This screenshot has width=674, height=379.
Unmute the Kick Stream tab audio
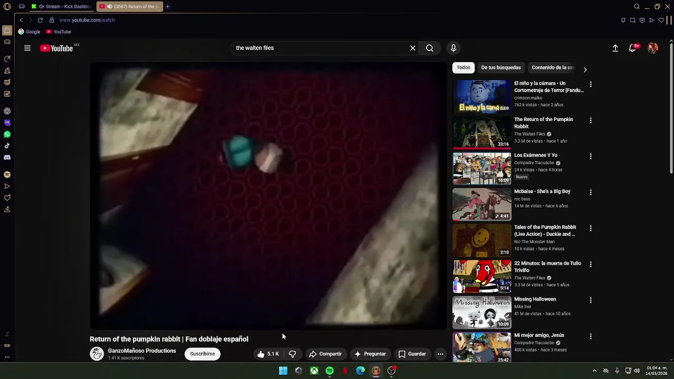click(42, 6)
